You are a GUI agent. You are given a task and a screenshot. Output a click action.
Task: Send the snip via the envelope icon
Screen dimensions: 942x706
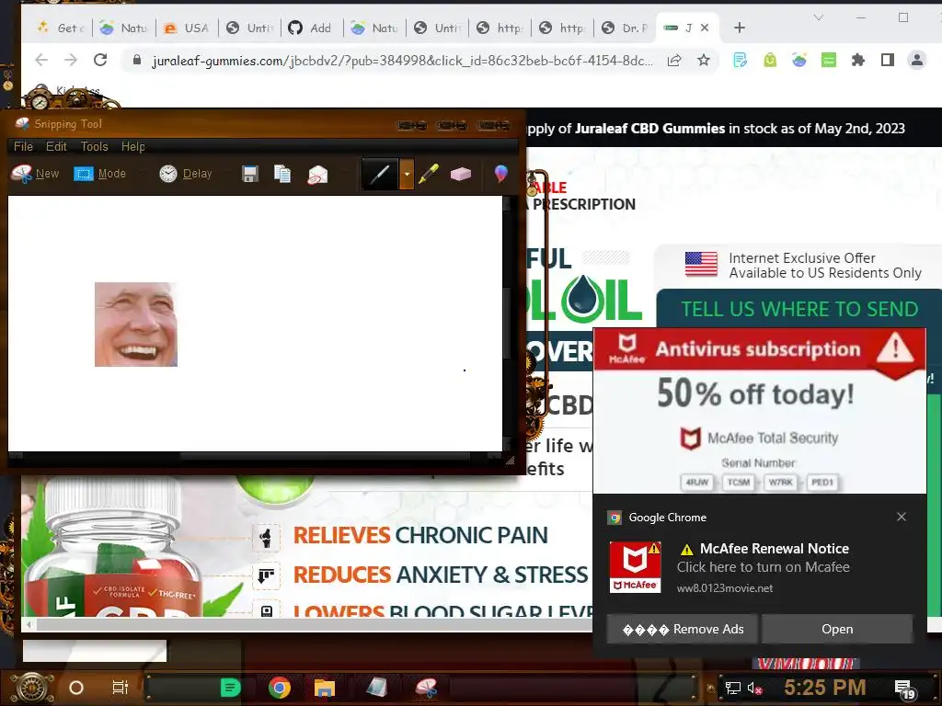pyautogui.click(x=317, y=175)
